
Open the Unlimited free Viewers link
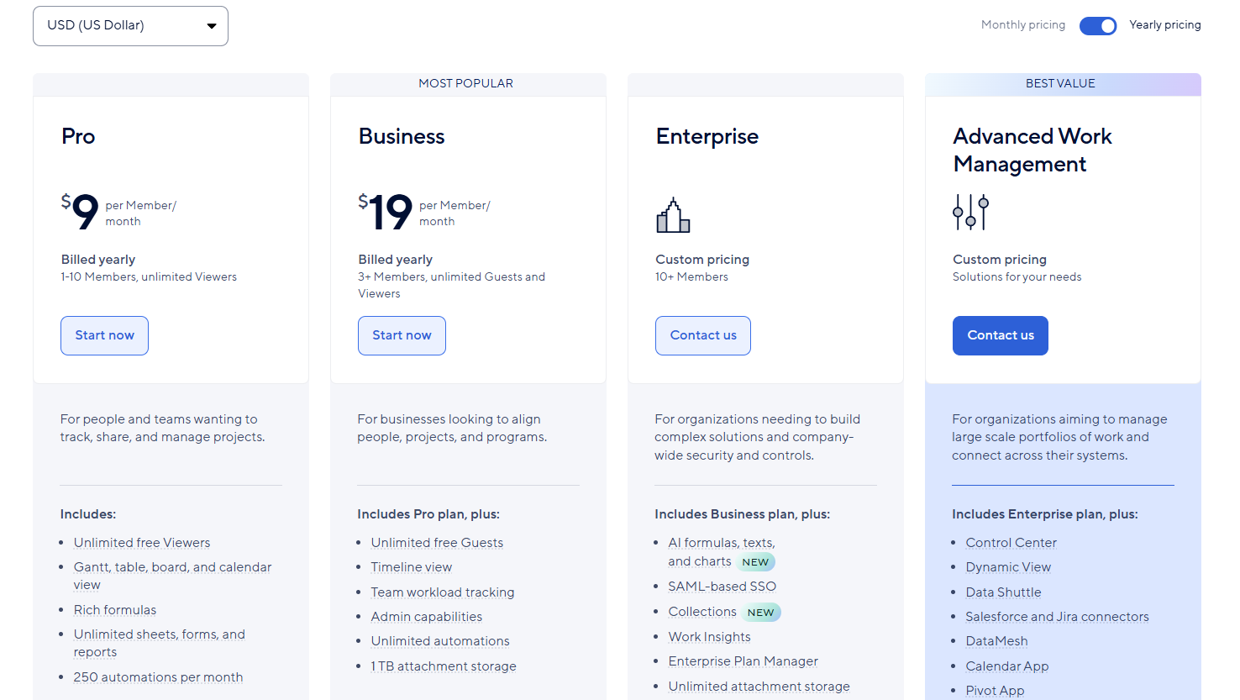click(141, 542)
